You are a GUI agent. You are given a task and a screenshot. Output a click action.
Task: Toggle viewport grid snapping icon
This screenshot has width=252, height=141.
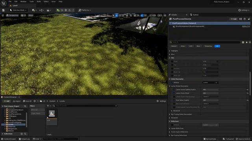(x=135, y=15)
